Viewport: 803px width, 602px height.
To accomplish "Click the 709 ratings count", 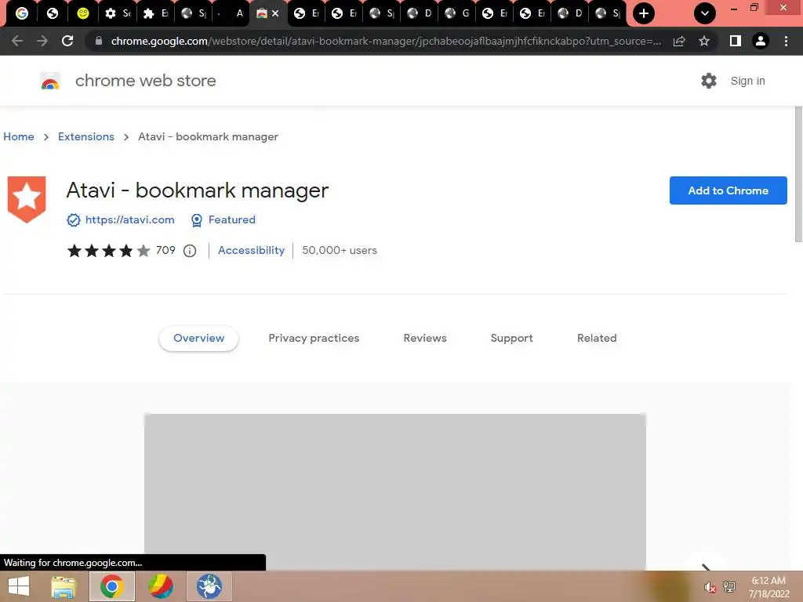I will (165, 250).
